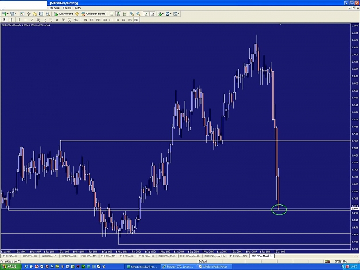Click the Profiles icon in the toolbar

[x=12, y=14]
